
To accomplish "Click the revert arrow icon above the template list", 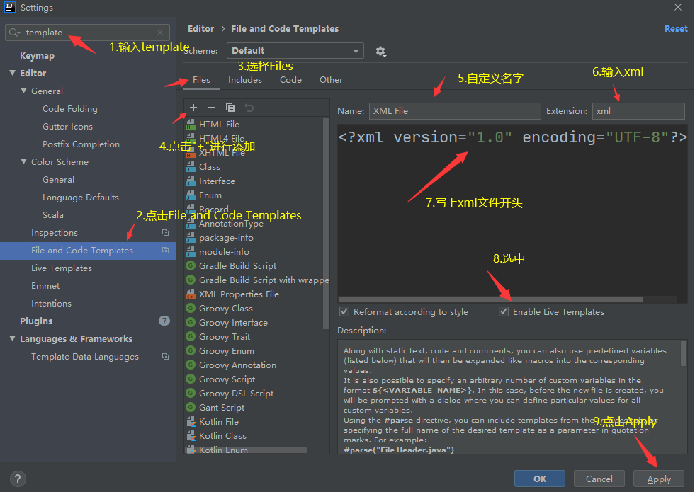I will pos(248,107).
